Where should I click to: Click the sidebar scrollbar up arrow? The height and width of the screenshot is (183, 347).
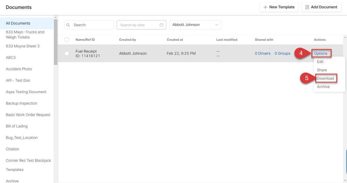[x=56, y=18]
